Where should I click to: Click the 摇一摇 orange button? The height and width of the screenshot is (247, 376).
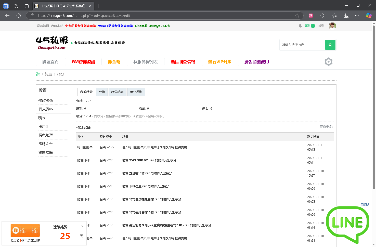25,230
